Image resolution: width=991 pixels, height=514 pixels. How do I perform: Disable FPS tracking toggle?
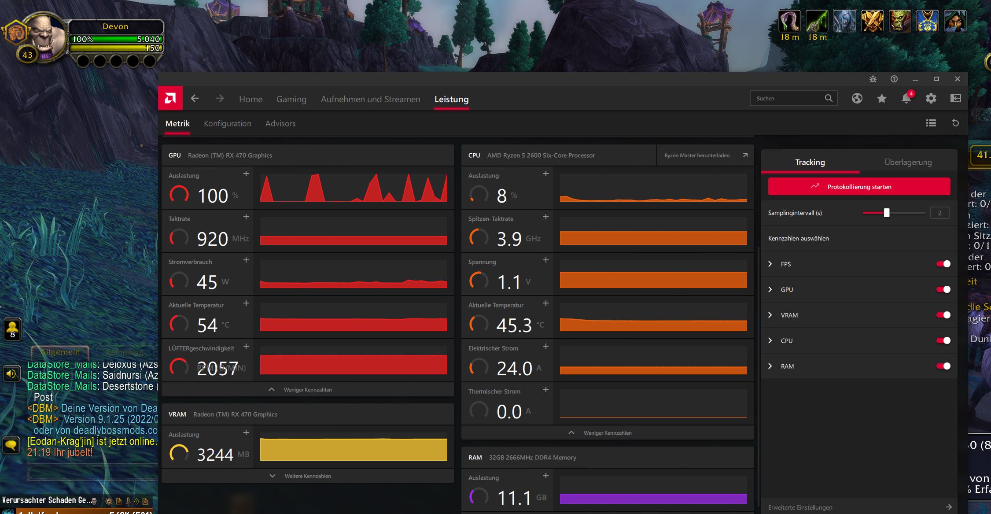[943, 264]
